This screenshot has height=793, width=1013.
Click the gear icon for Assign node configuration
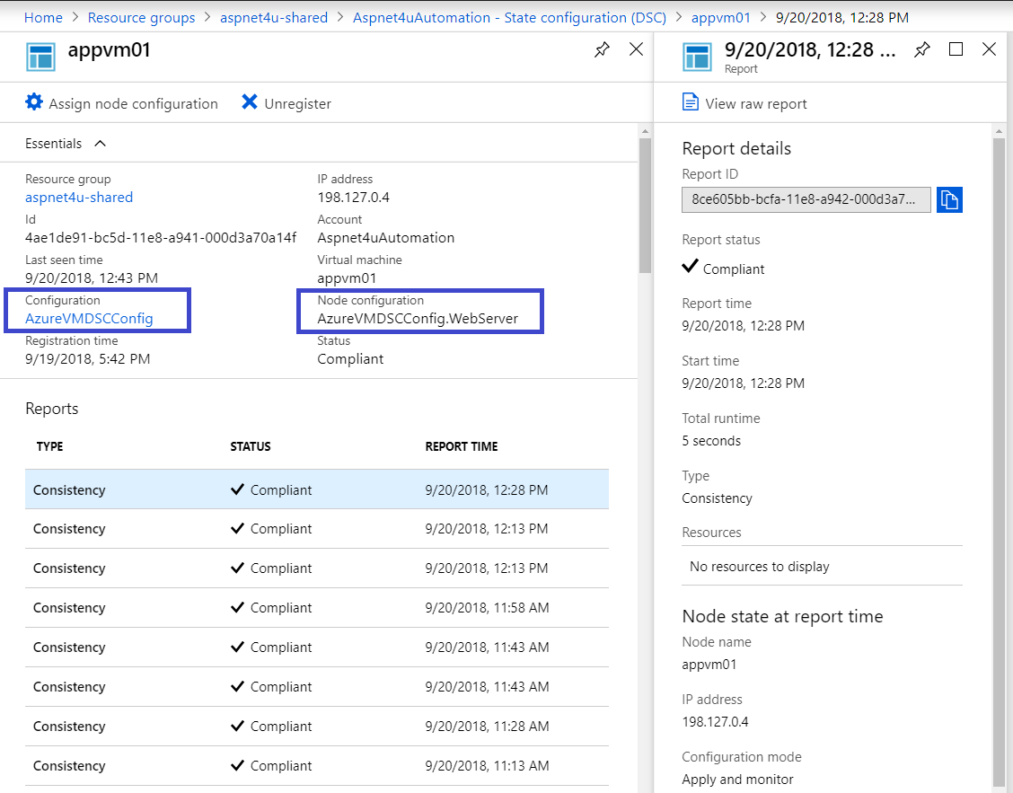coord(34,102)
